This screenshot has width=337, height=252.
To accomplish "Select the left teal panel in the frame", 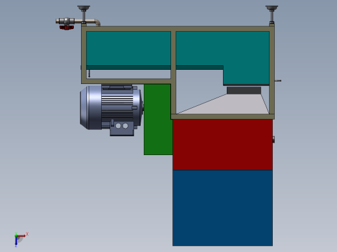I will click(x=128, y=48).
